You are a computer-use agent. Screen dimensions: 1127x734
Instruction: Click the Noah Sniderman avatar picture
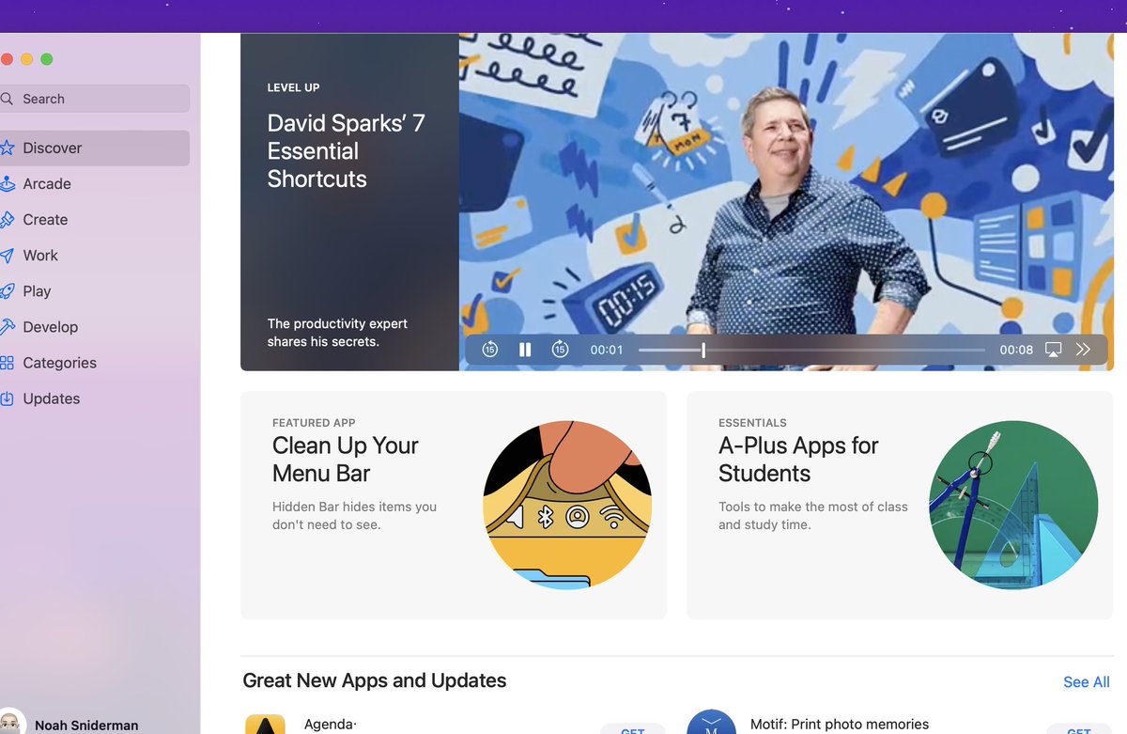click(x=11, y=722)
